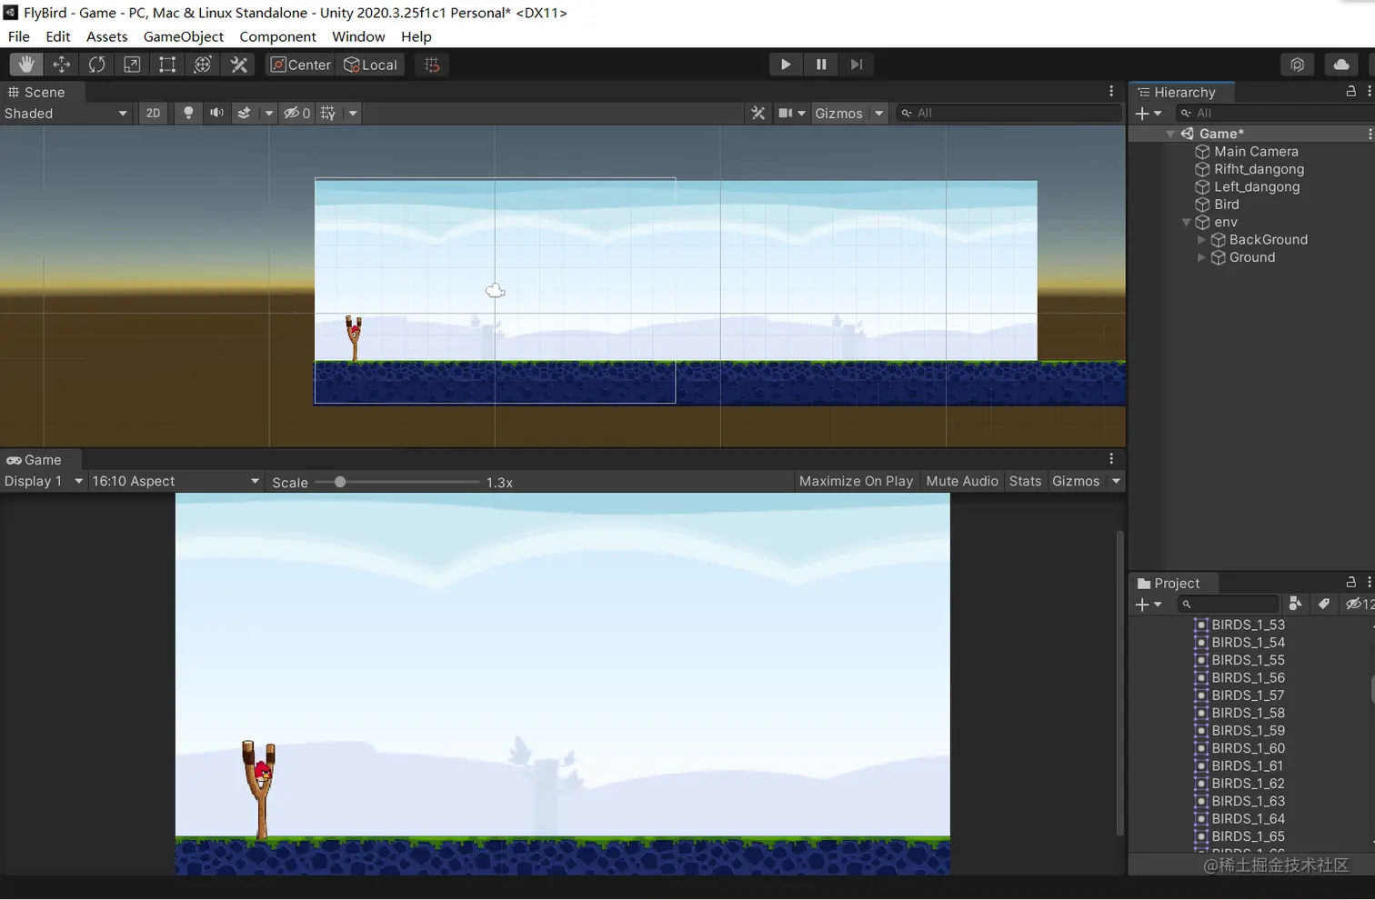Search by type in Project panel

(1296, 604)
